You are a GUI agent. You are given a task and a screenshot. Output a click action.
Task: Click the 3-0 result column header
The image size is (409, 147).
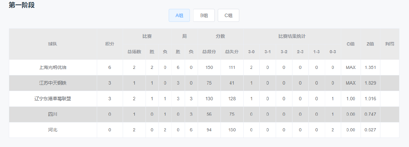(x=251, y=52)
